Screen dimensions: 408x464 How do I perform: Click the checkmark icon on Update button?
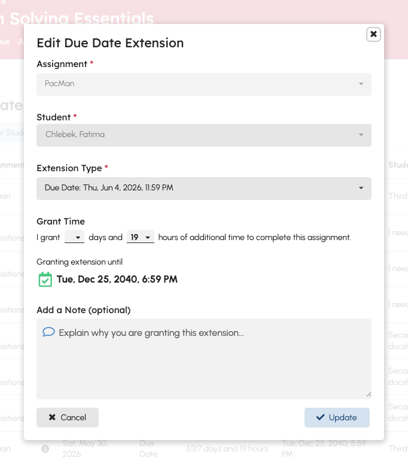tap(320, 417)
